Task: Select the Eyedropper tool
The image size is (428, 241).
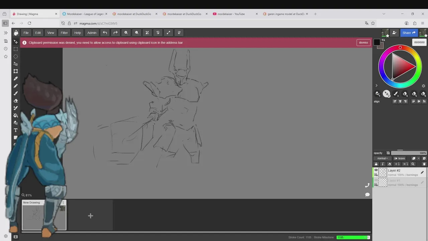Action: 15,78
